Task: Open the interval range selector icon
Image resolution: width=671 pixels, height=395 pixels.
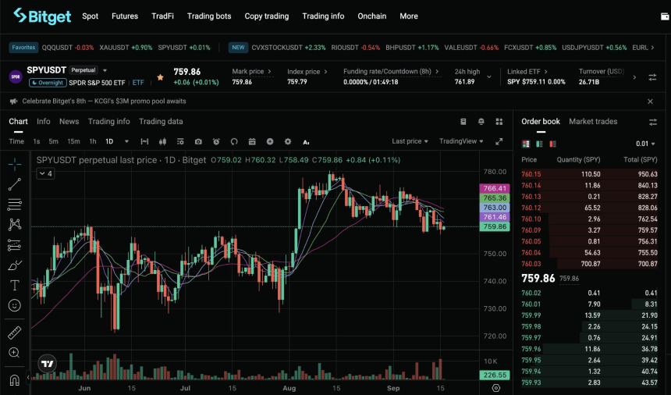Action: point(144,141)
